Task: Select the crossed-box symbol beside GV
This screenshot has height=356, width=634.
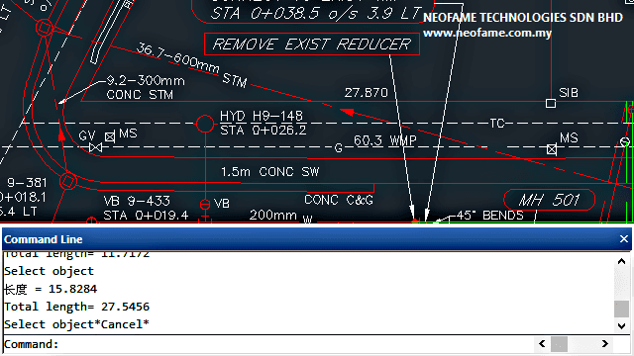Action: pos(110,136)
